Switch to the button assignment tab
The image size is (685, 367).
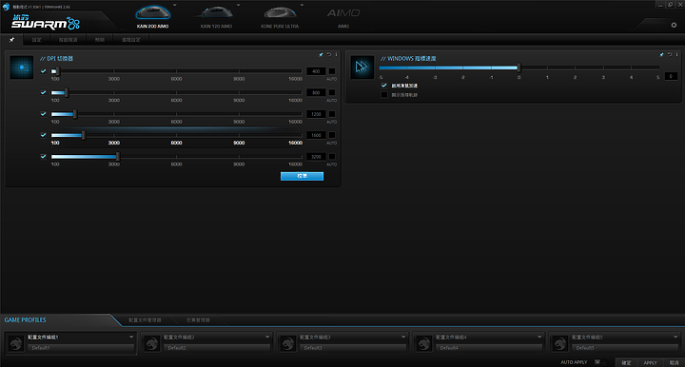point(68,40)
